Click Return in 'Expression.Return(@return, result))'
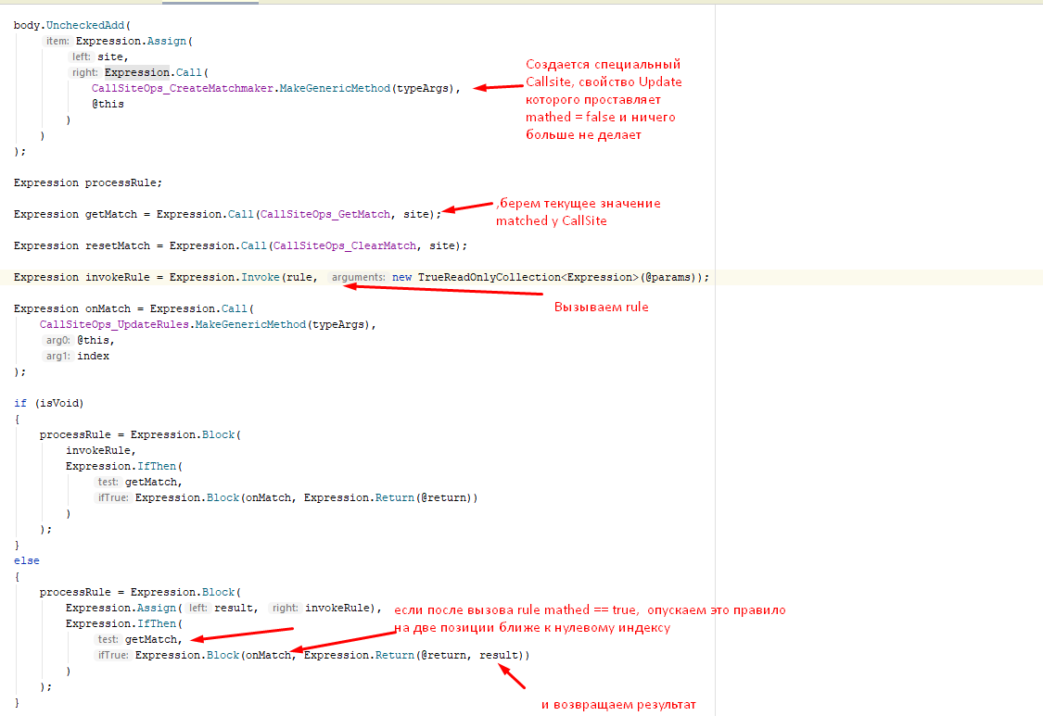 [x=394, y=656]
